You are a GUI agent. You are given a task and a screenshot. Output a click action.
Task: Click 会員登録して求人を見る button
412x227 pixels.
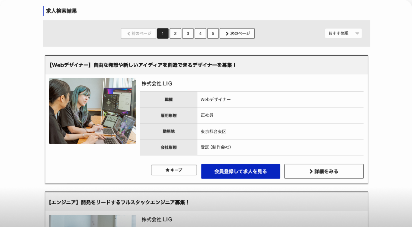241,171
